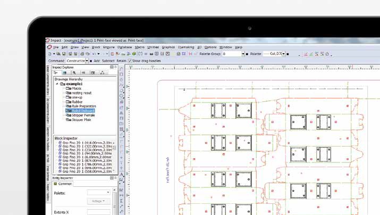Image resolution: width=380 pixels, height=215 pixels.
Task: Select the Rectangle tool in vertical toolbar
Action: click(121, 74)
